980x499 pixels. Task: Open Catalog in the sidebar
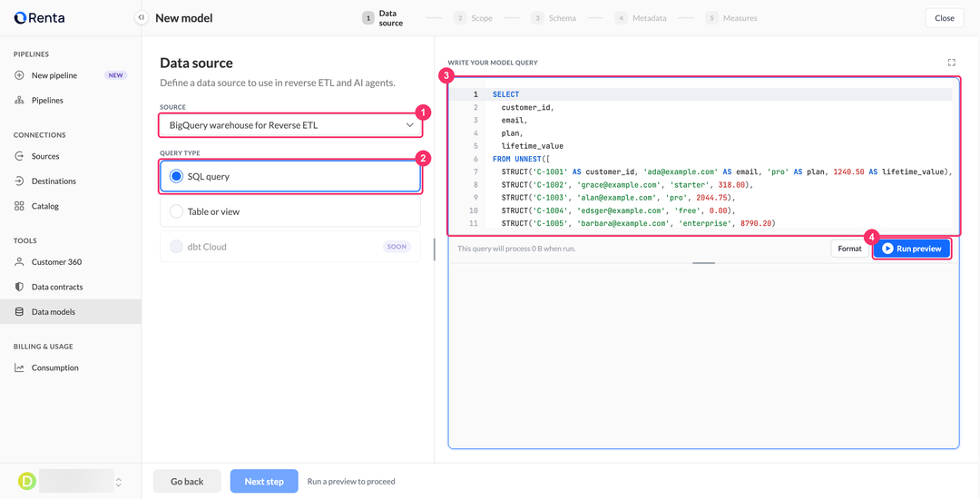click(71, 206)
